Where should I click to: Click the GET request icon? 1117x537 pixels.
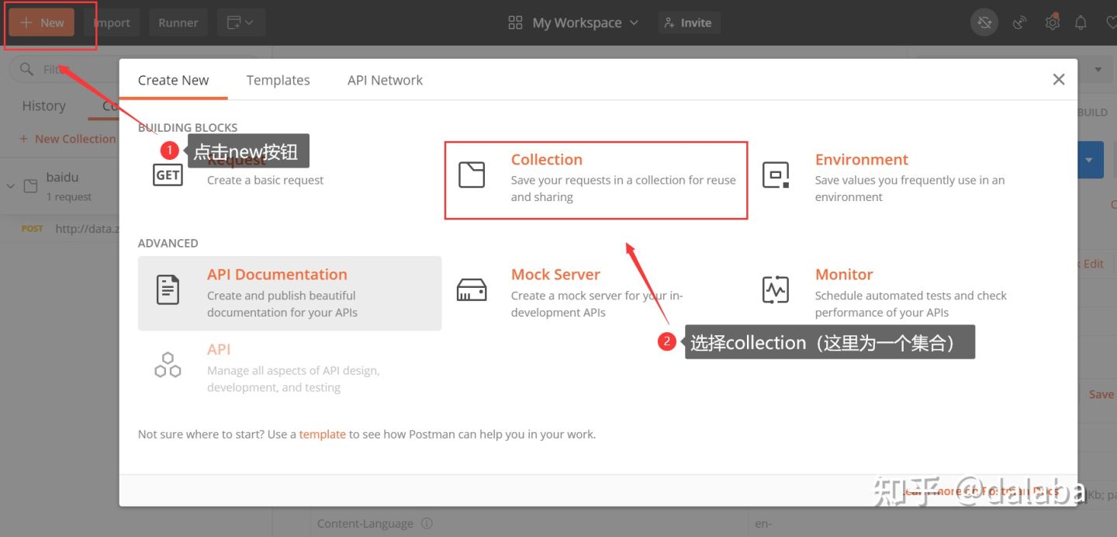point(168,175)
